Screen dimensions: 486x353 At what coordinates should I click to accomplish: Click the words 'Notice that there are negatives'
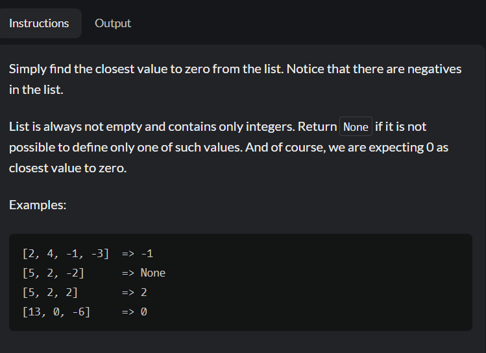click(374, 69)
